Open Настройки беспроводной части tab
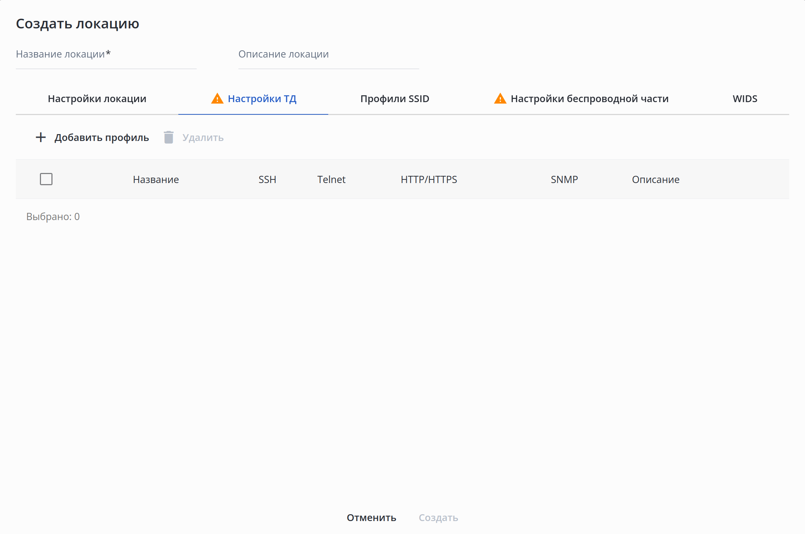Screen dimensions: 805x534 590,99
